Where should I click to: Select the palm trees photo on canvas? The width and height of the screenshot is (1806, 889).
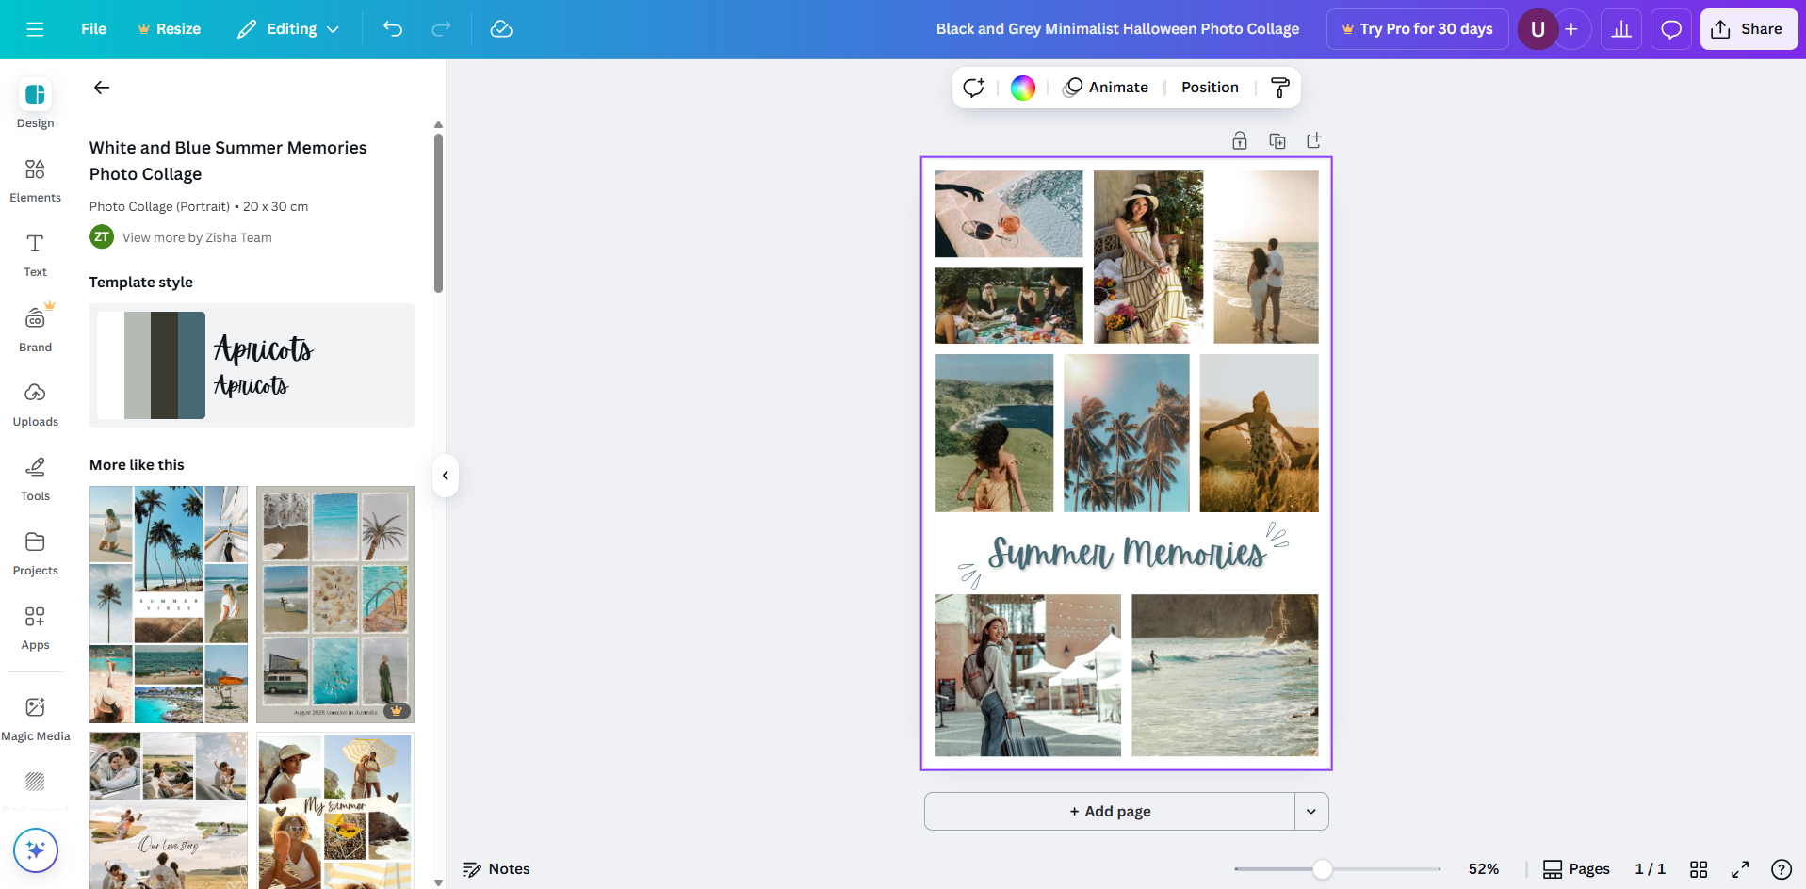[x=1127, y=433]
